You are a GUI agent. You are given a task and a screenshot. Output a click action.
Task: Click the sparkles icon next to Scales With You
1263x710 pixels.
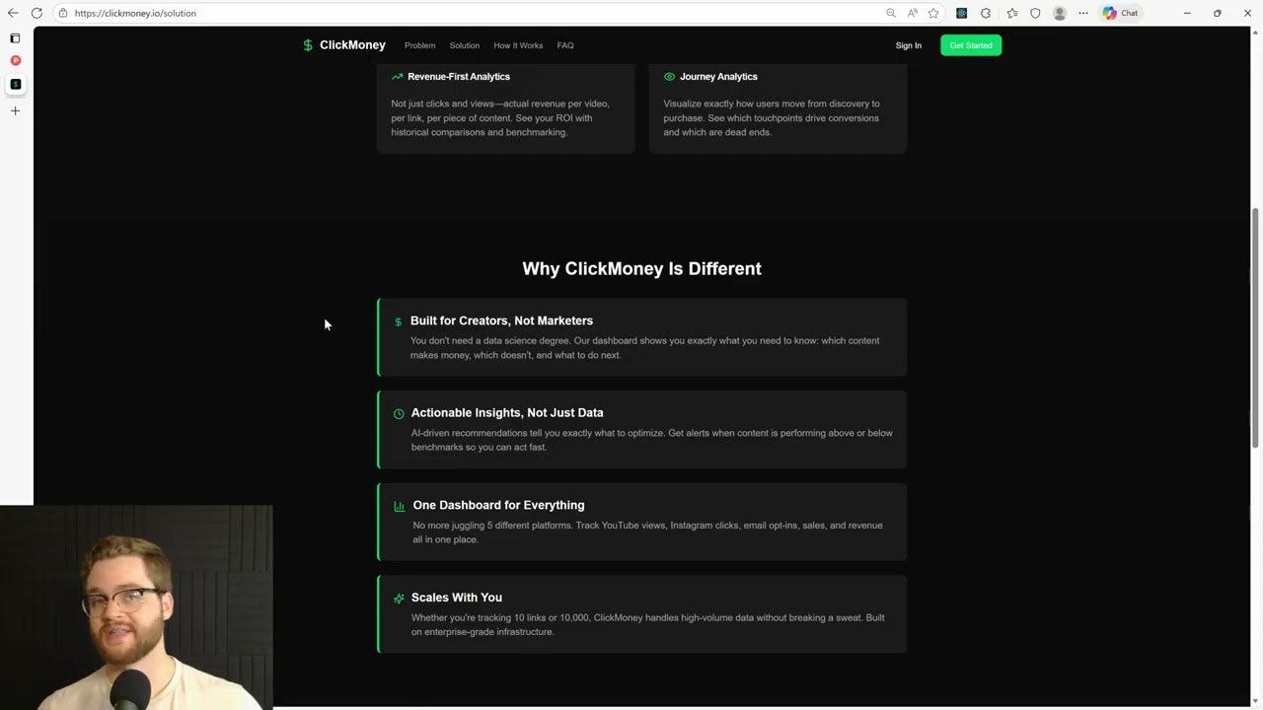point(399,598)
